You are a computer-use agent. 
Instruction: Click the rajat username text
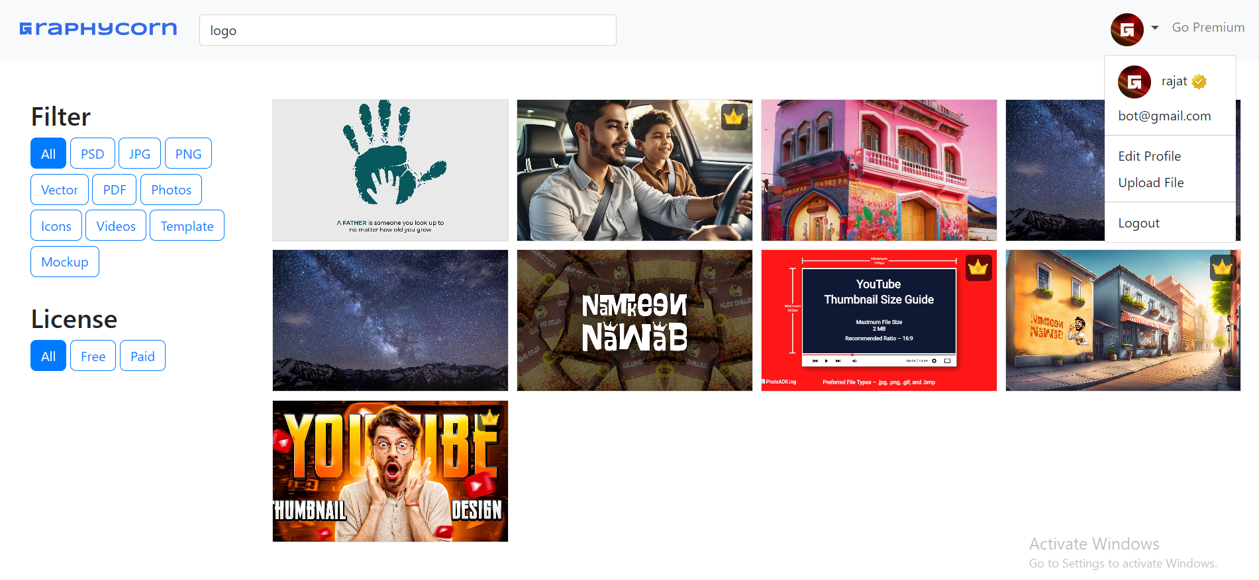click(1174, 81)
